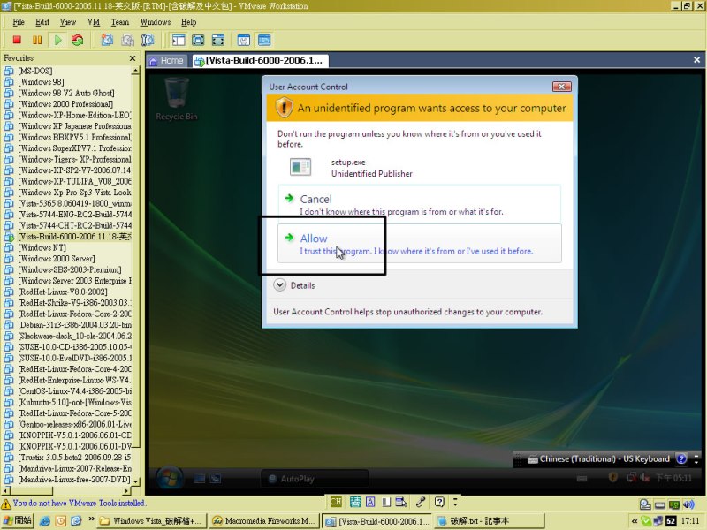Viewport: 707px width, 530px height.
Task: Expand more quick launch items chevron
Action: click(x=92, y=519)
